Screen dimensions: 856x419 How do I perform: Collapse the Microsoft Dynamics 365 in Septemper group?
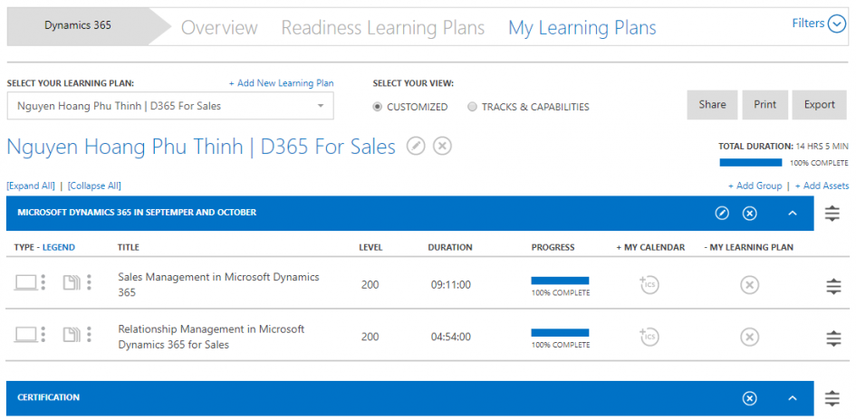coord(793,214)
